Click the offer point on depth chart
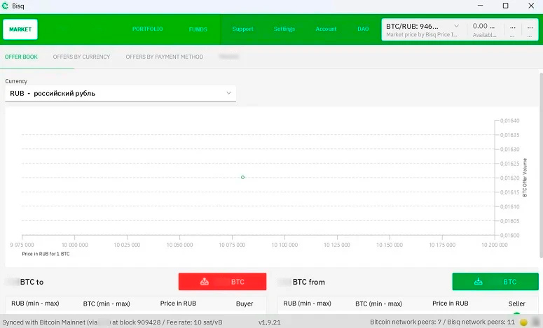The width and height of the screenshot is (543, 328). click(x=242, y=177)
